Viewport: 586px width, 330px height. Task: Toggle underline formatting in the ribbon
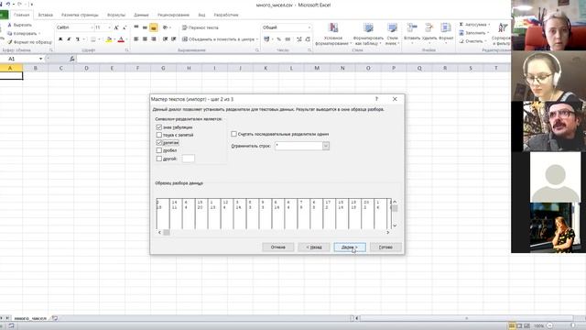(77, 38)
